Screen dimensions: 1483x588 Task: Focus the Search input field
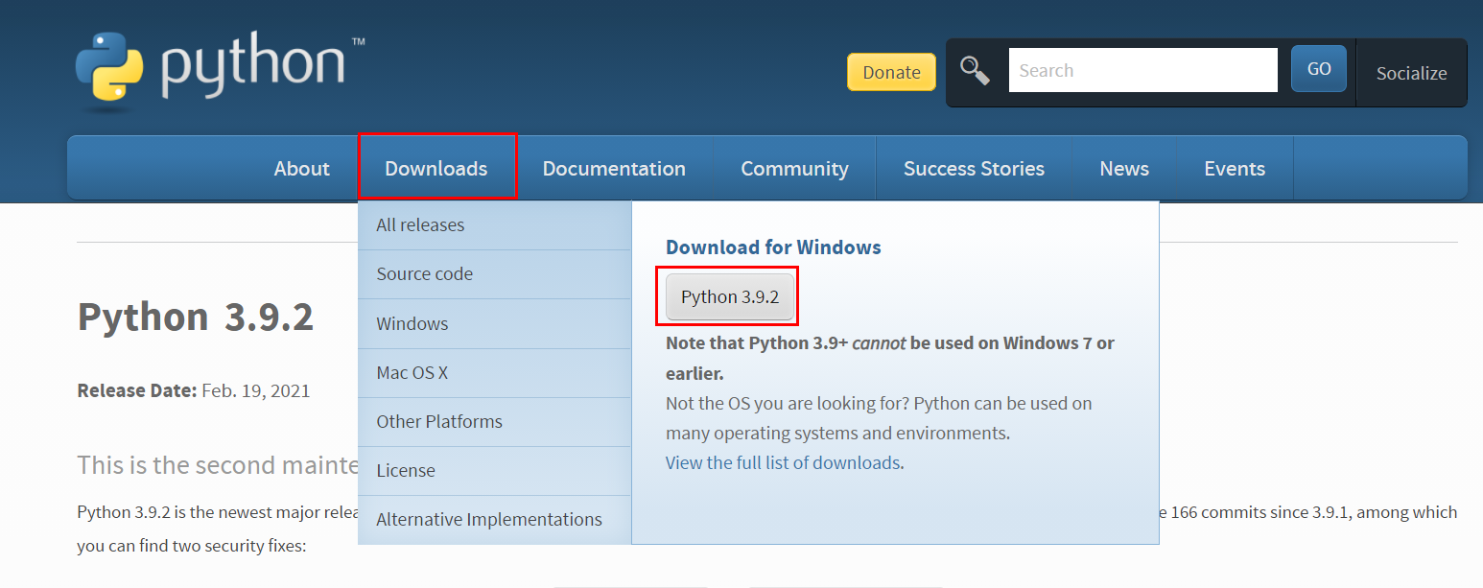point(1142,70)
